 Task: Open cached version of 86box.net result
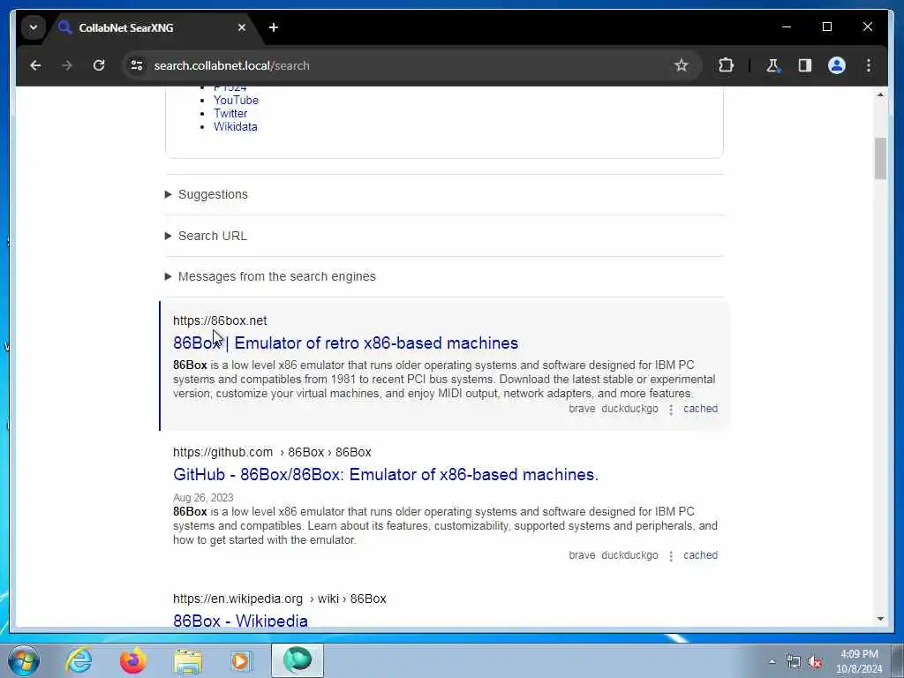(700, 409)
